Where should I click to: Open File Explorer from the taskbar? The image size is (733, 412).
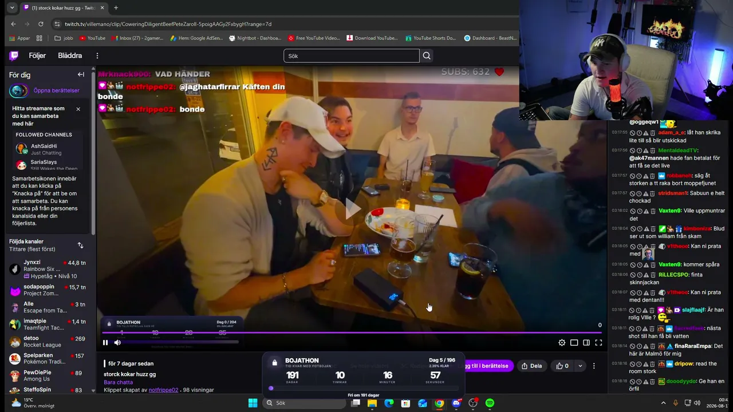click(372, 403)
